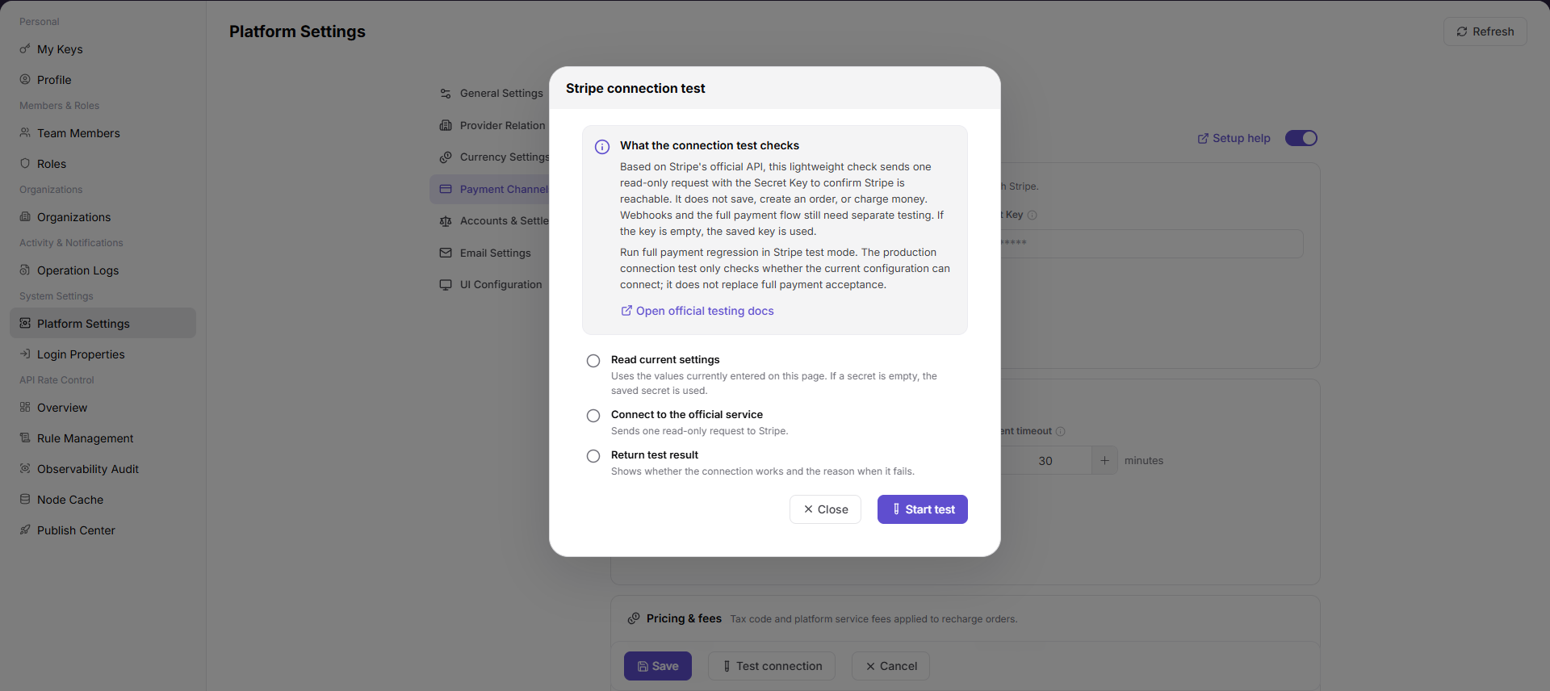Click the Overview grid icon
This screenshot has width=1550, height=691.
coord(25,408)
